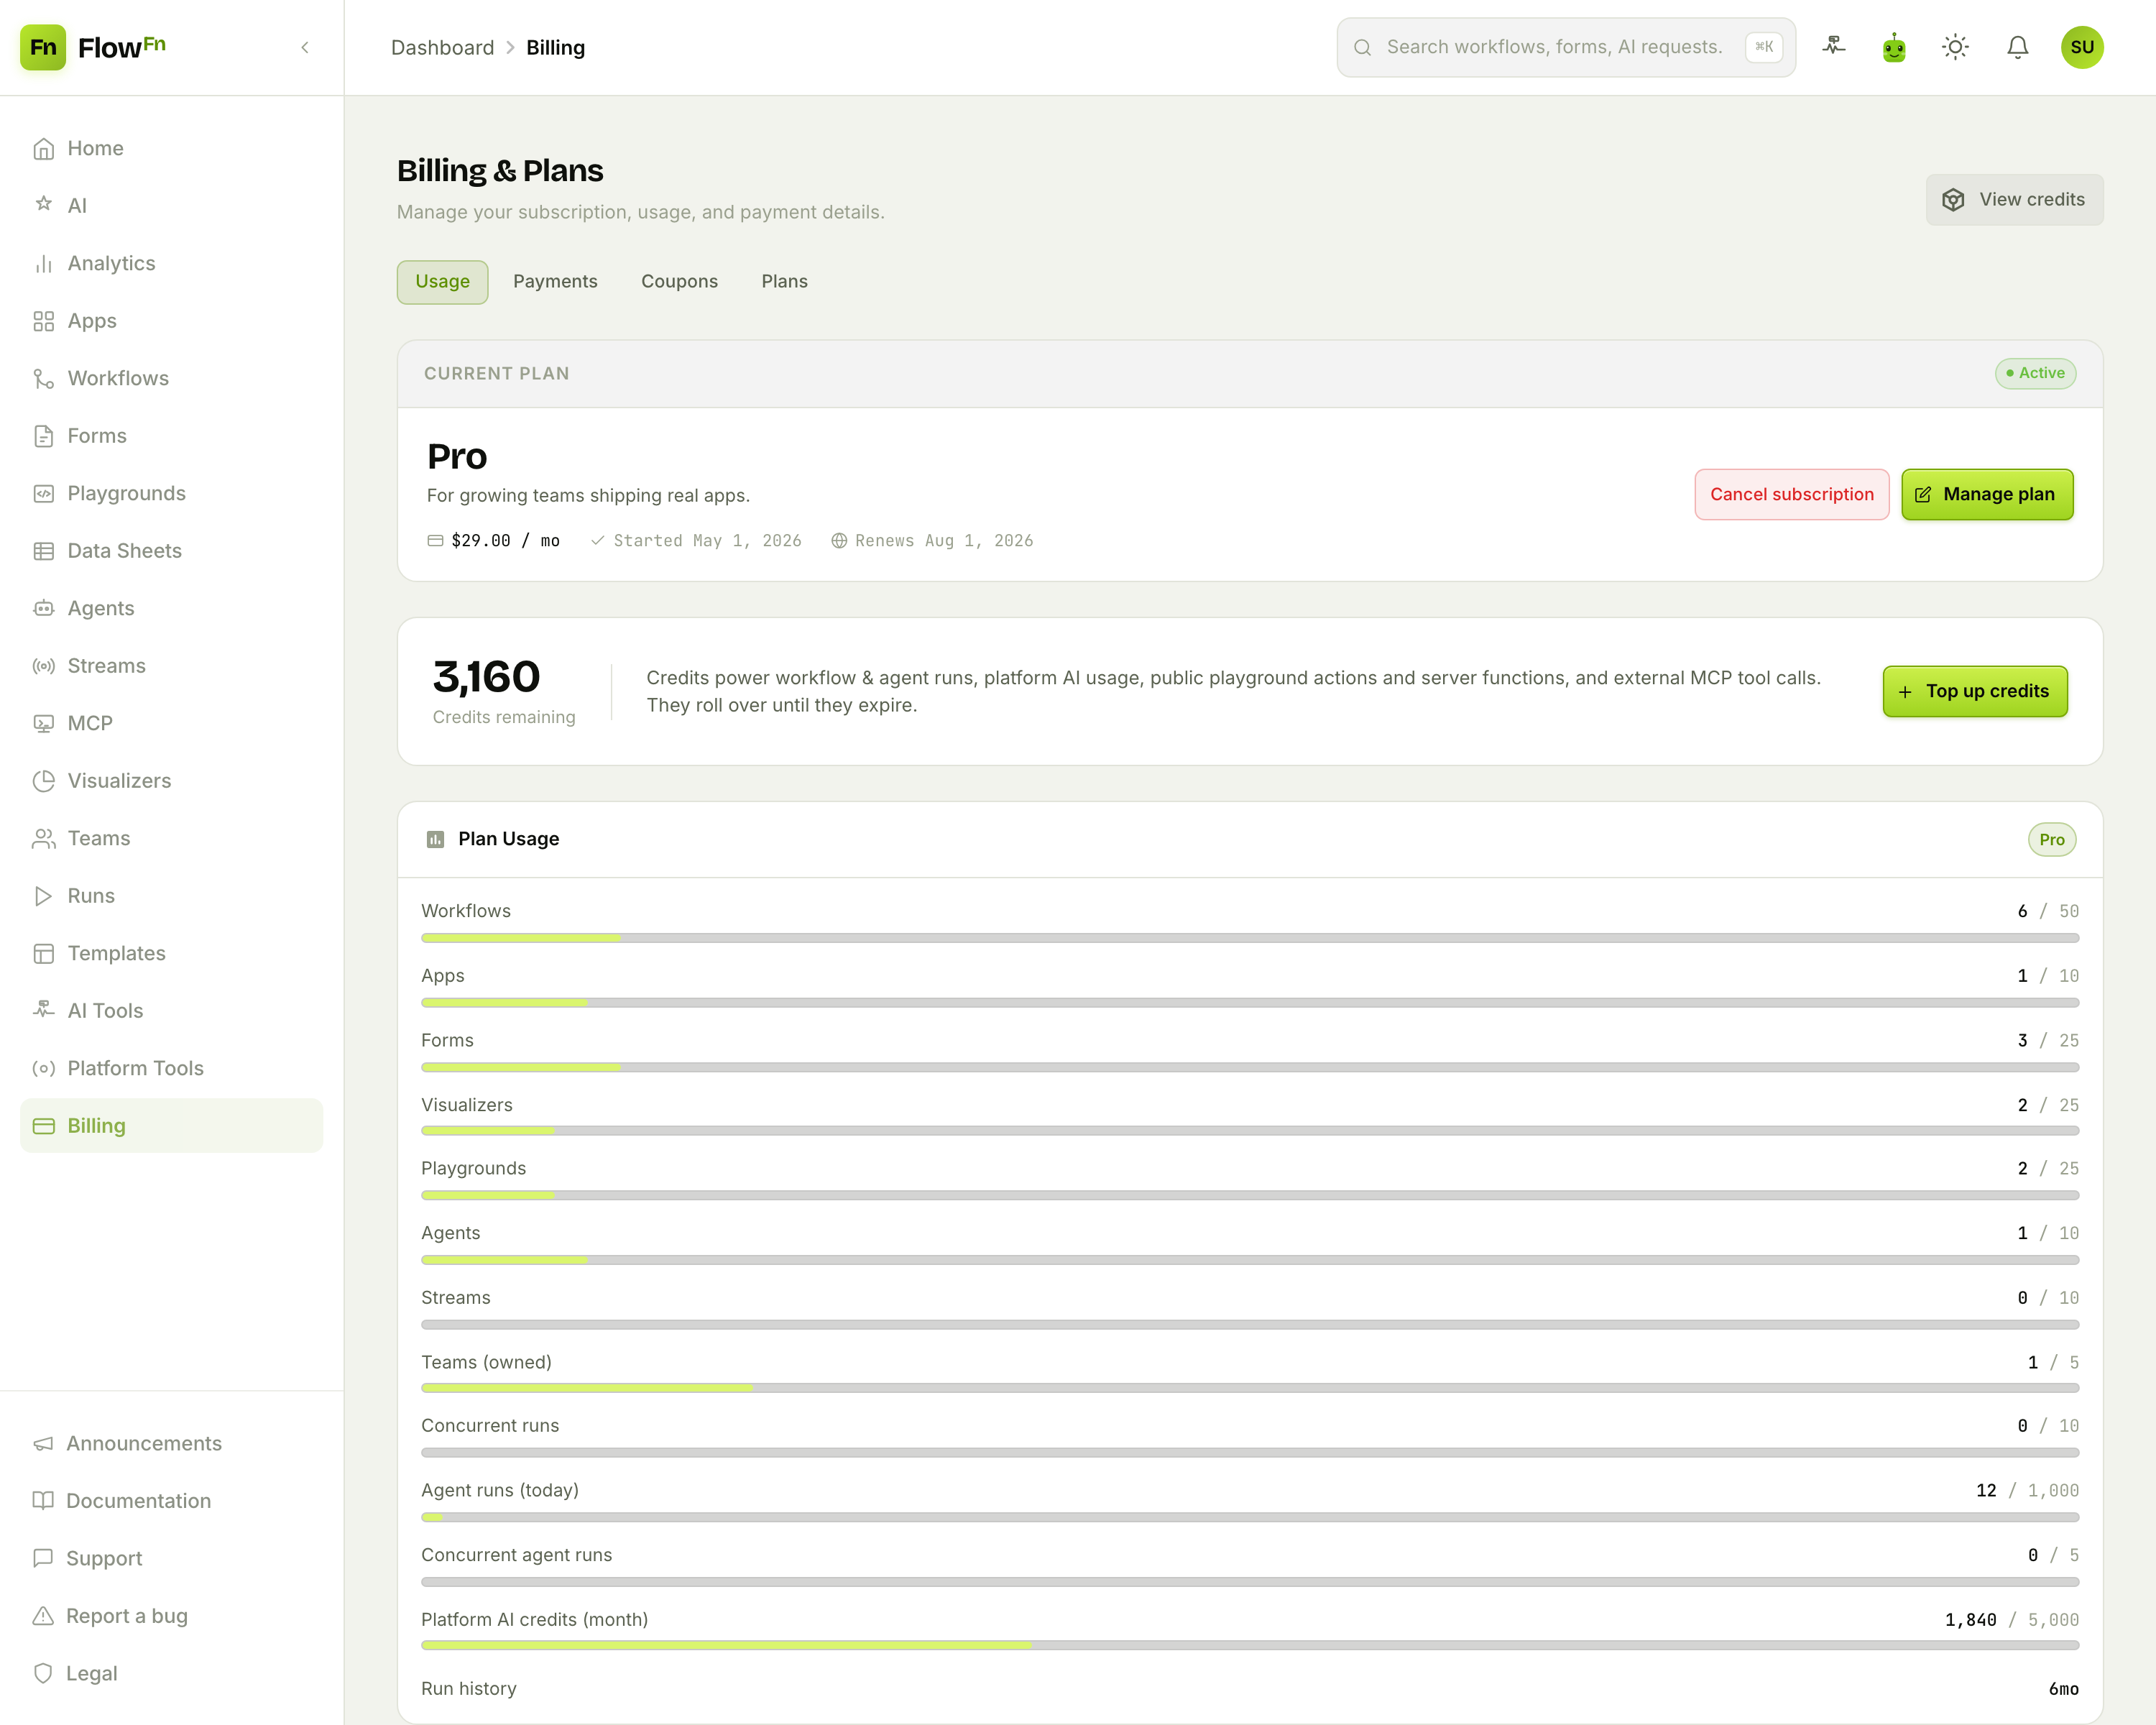
Task: Switch to the Coupons tab
Action: (679, 282)
